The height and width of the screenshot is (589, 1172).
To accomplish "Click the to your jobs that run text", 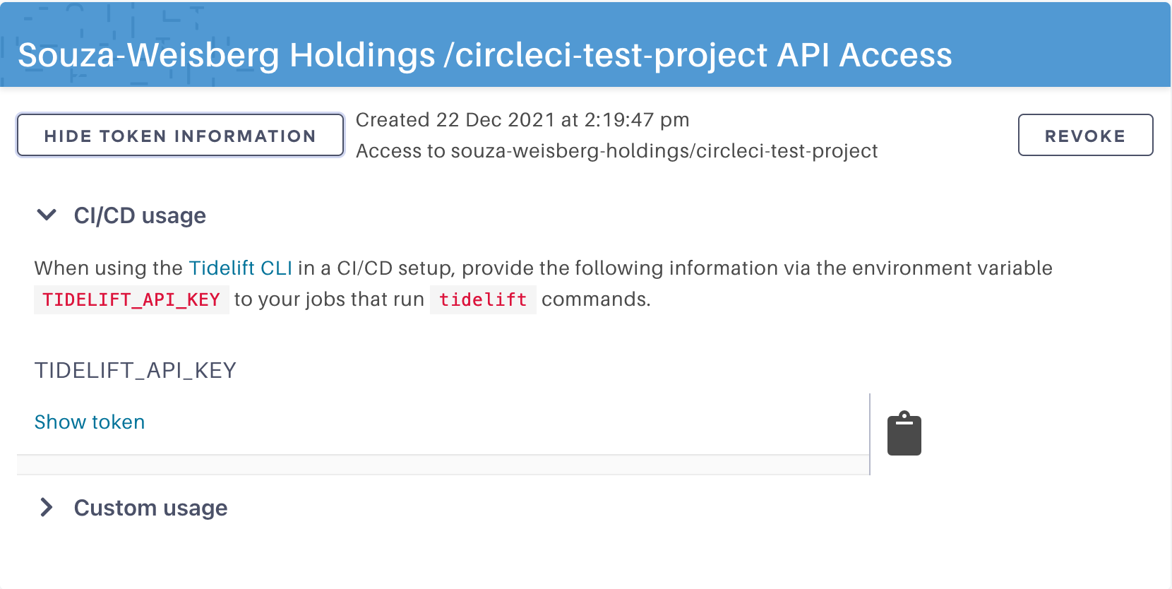I will (x=329, y=299).
